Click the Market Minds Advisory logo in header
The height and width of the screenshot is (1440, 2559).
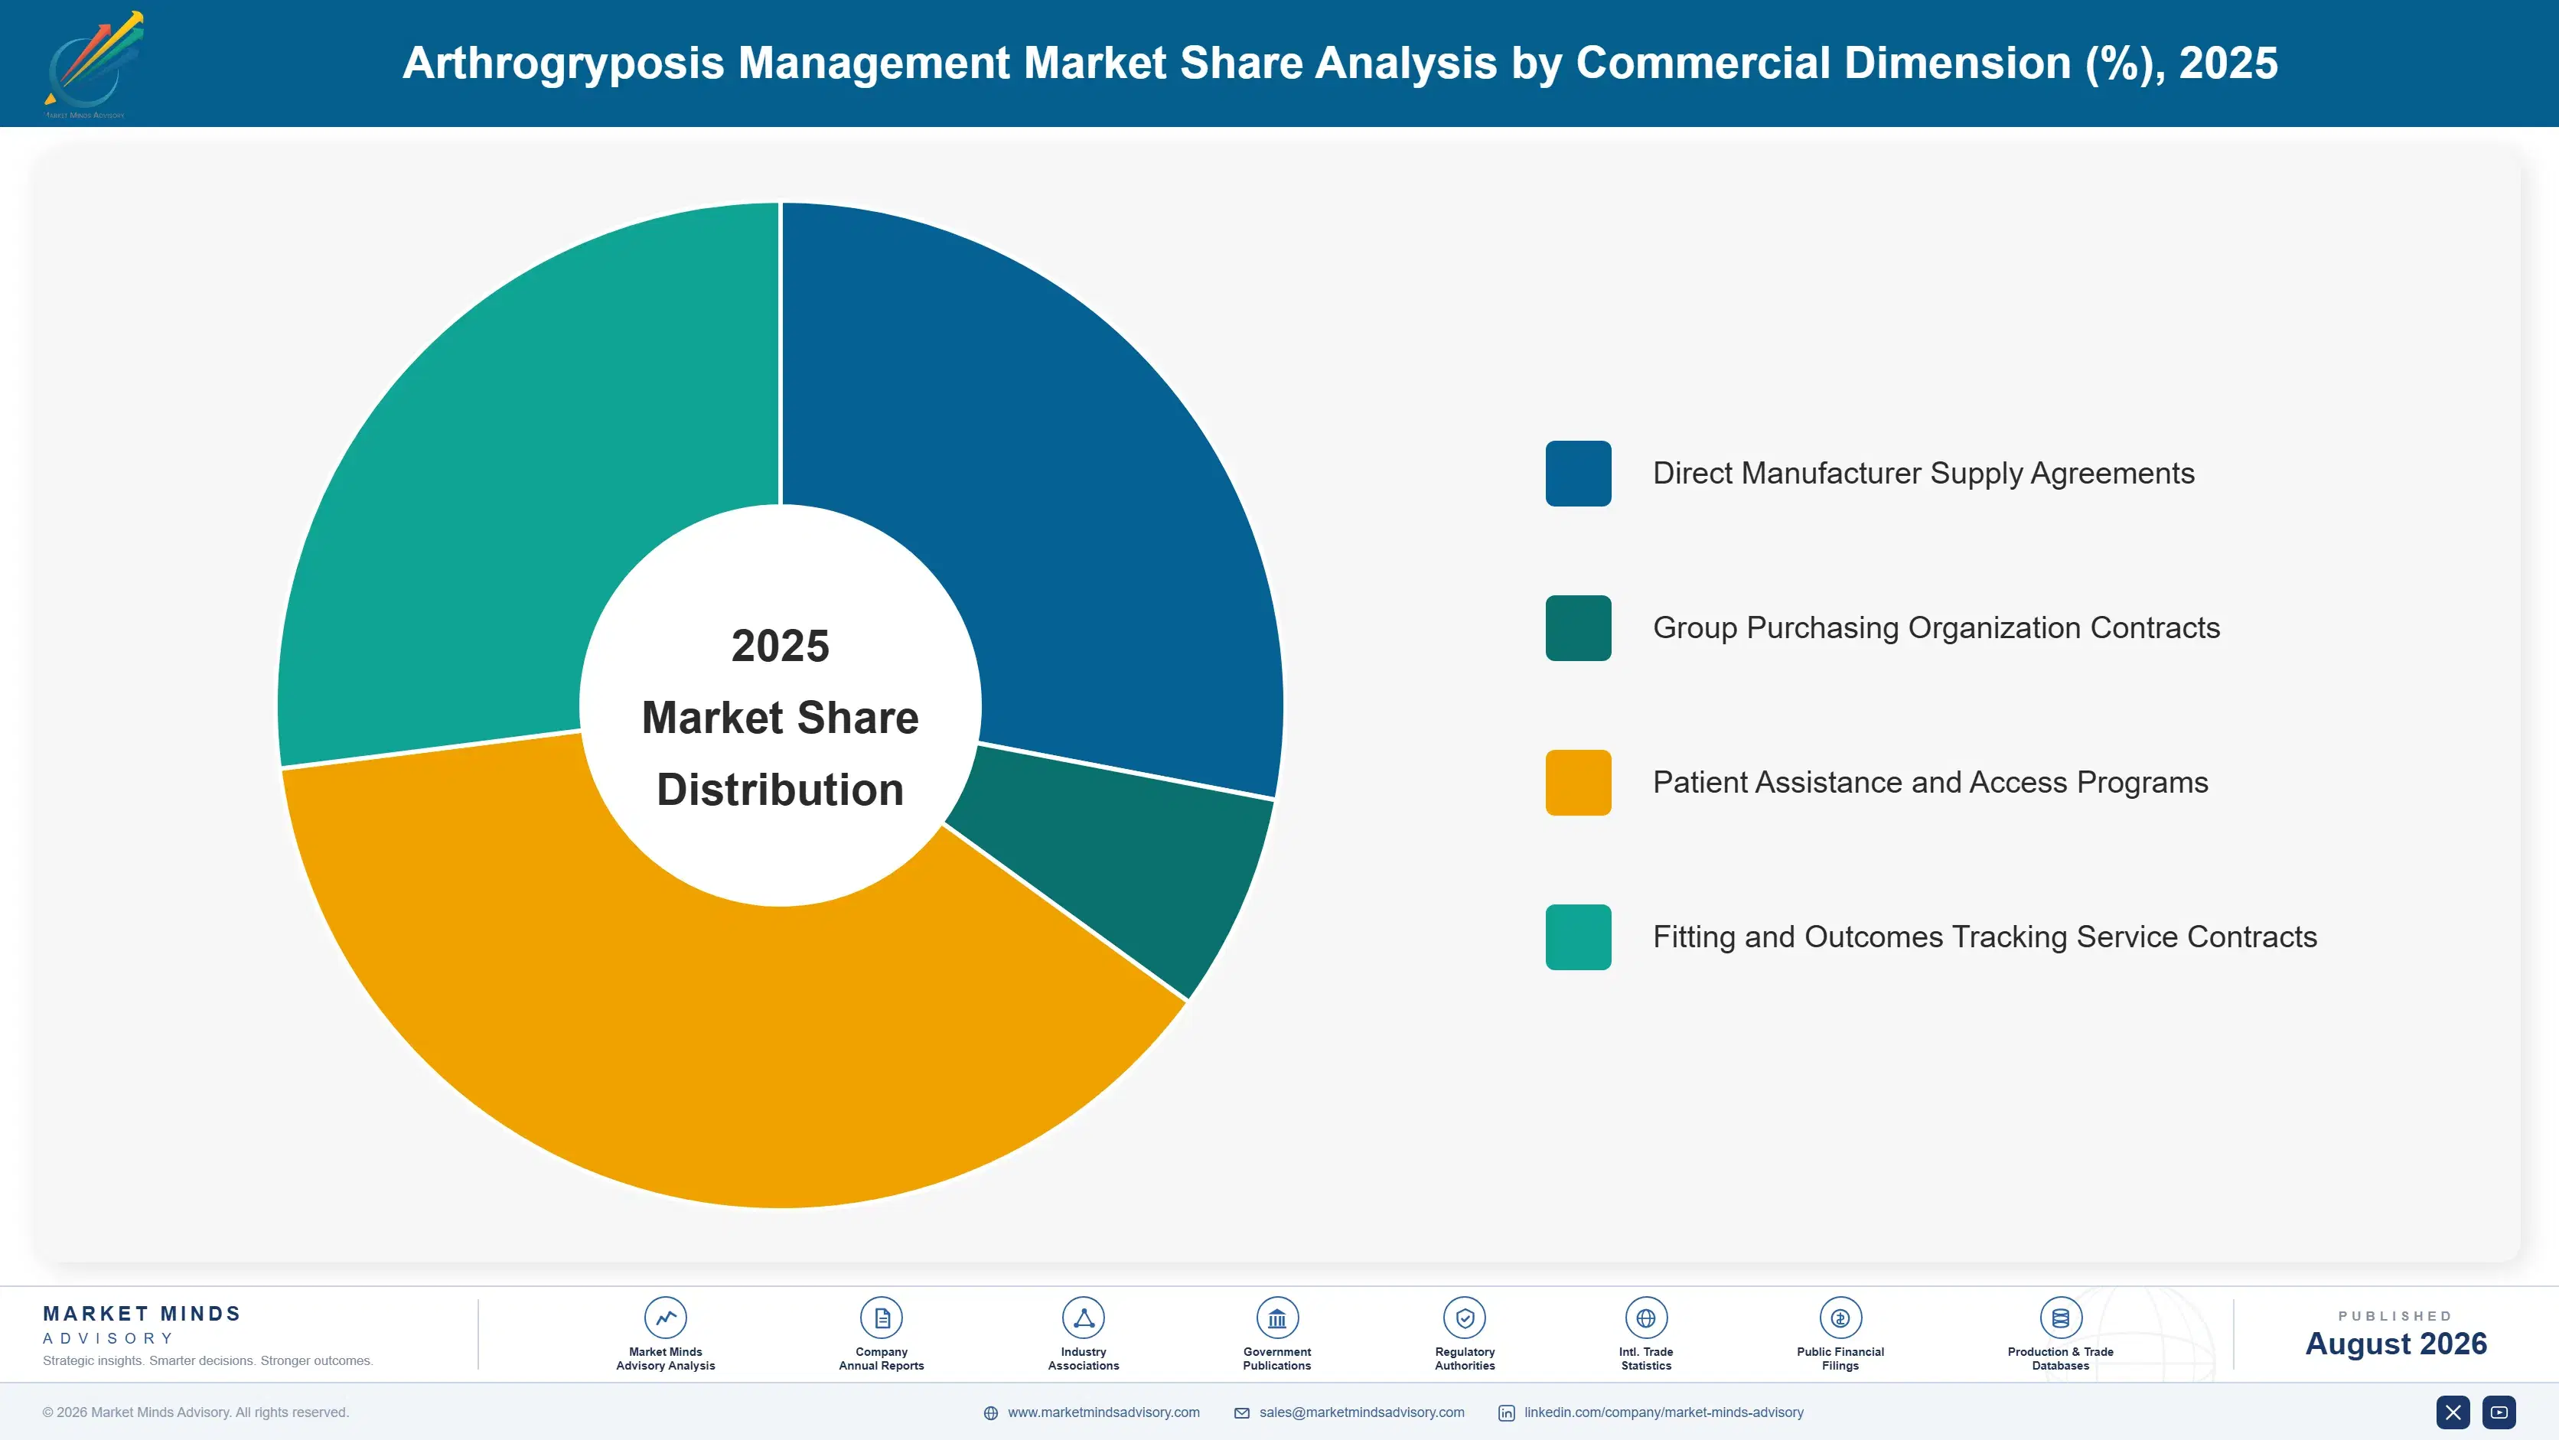click(x=93, y=64)
